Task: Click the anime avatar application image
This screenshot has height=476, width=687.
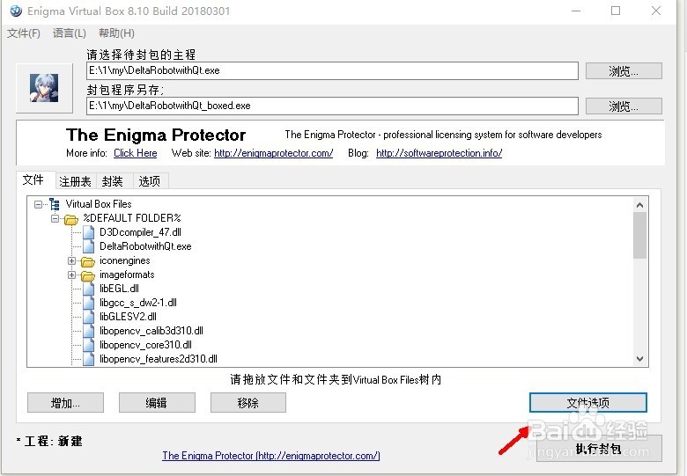Action: coord(44,88)
